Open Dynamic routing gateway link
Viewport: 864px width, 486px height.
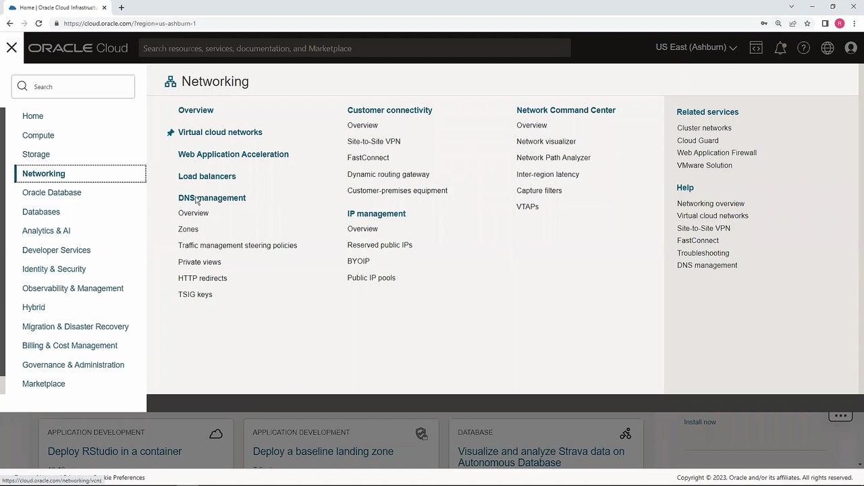coord(388,174)
